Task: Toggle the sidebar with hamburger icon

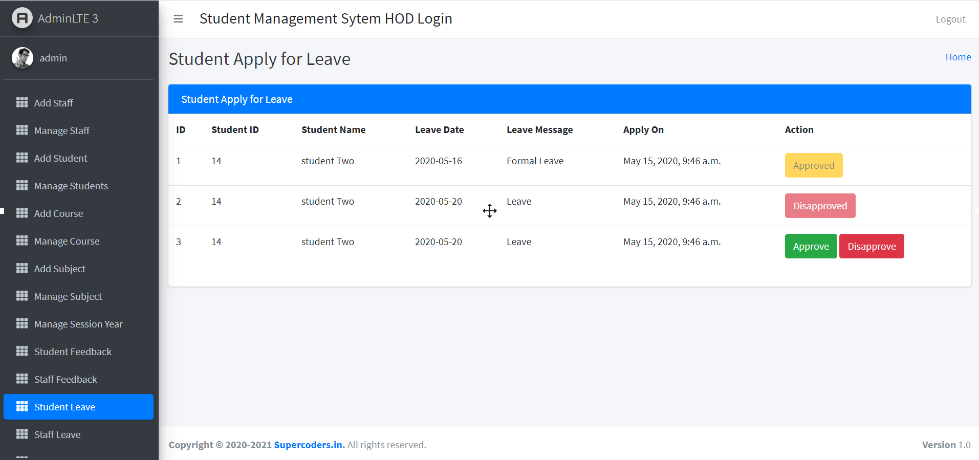Action: coord(178,19)
